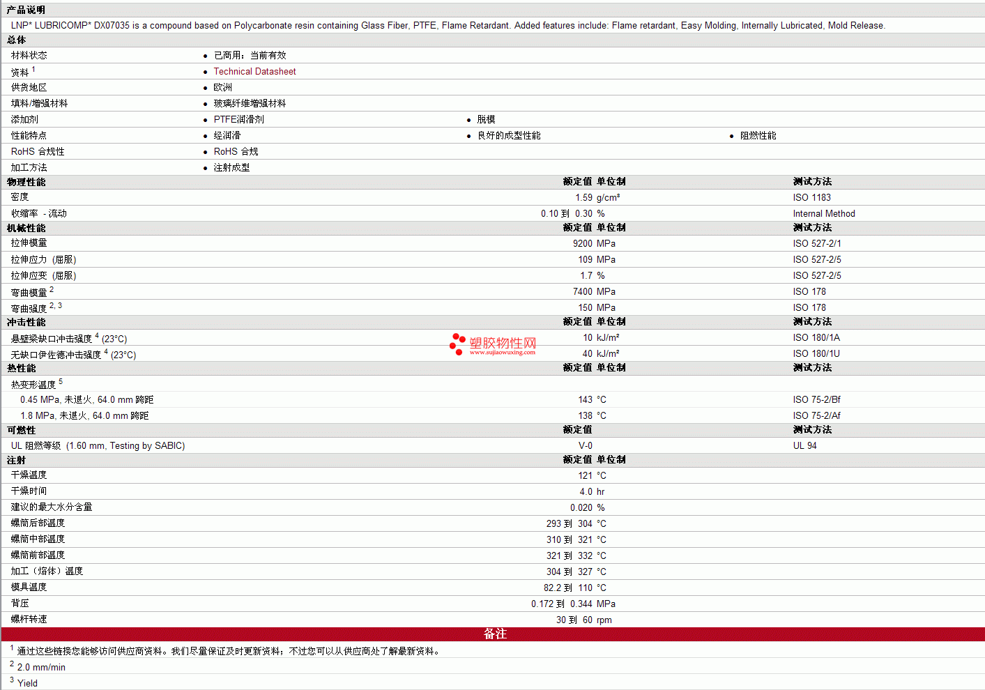Viewport: 985px width, 690px height.
Task: Select the 阻燃性能 feature entry
Action: point(758,135)
